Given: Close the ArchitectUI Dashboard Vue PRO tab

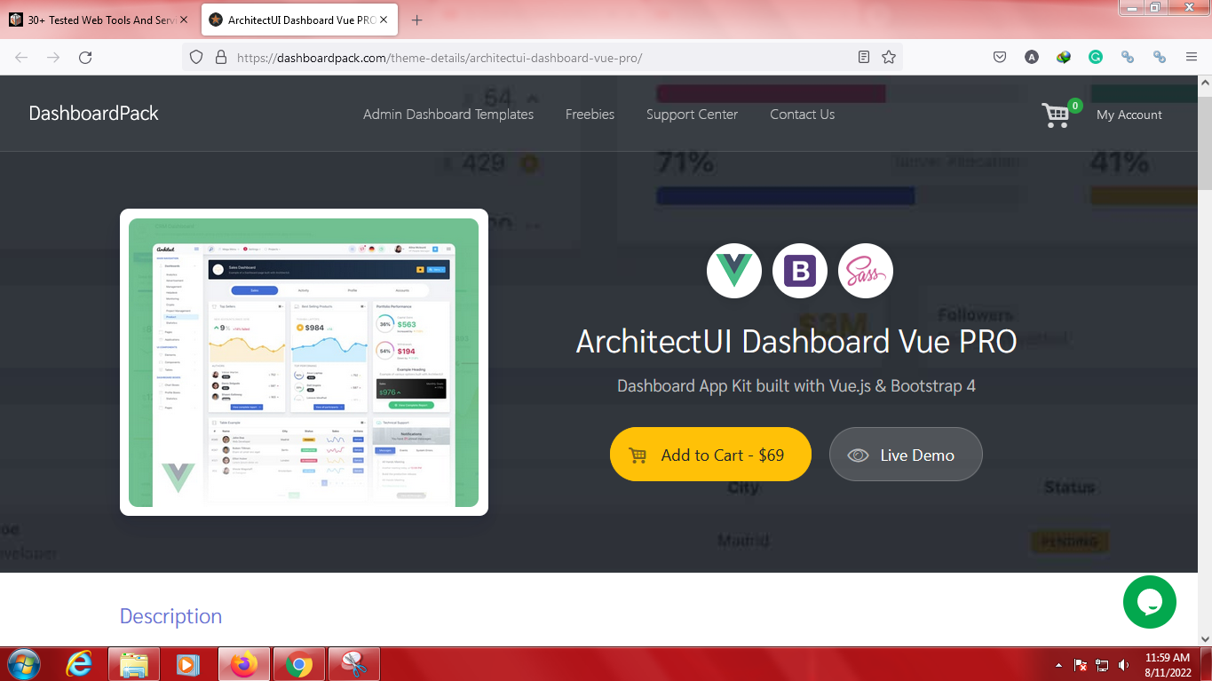Looking at the screenshot, I should [384, 20].
